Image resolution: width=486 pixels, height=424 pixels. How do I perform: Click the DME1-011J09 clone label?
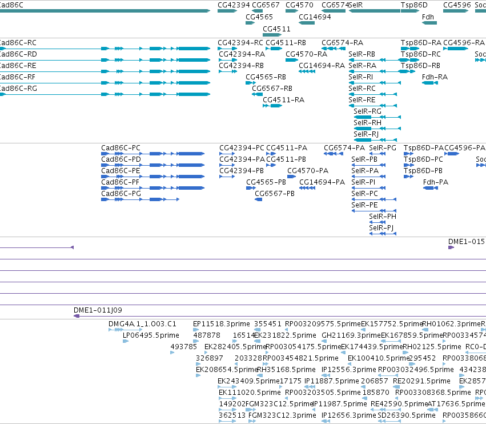(98, 310)
